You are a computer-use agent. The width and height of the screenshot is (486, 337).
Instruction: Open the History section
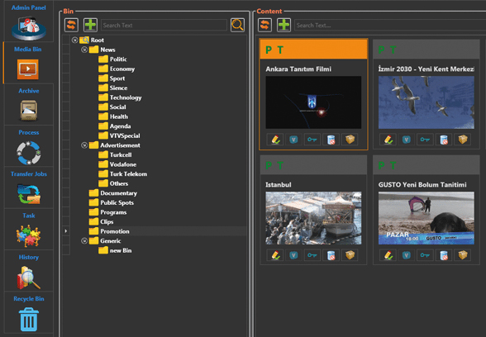(29, 271)
